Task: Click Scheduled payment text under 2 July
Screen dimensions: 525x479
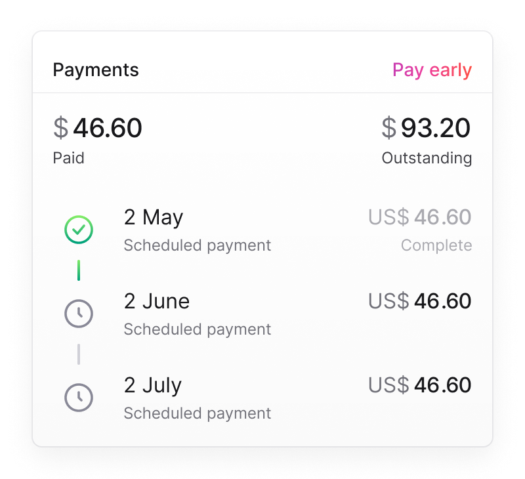Action: pos(197,413)
